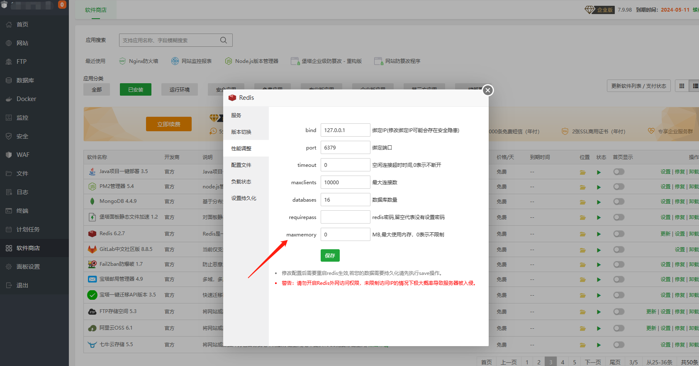
Task: Filter by 已安装 category
Action: tap(136, 89)
